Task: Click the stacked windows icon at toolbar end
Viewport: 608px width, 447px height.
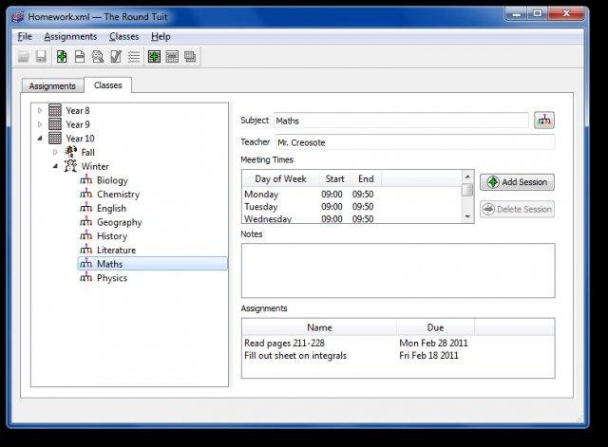Action: (x=190, y=57)
